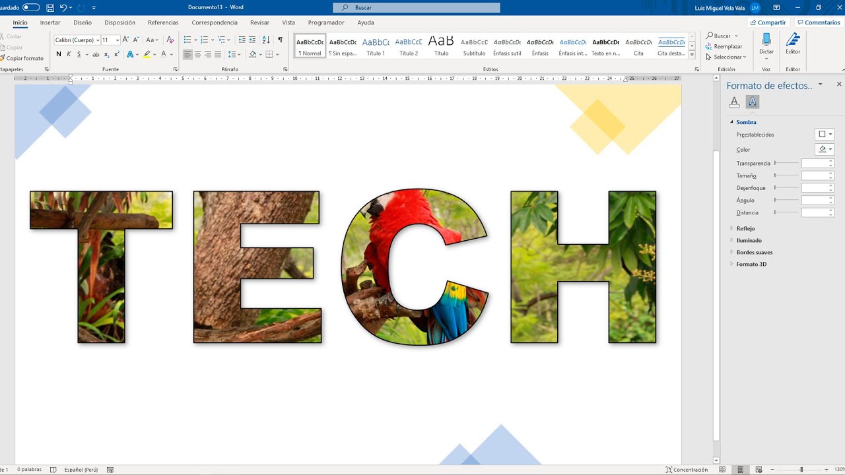Open the change case Aa dropdown
845x475 pixels.
[x=152, y=40]
